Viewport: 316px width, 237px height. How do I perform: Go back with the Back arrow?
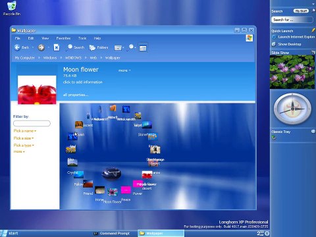click(x=17, y=47)
